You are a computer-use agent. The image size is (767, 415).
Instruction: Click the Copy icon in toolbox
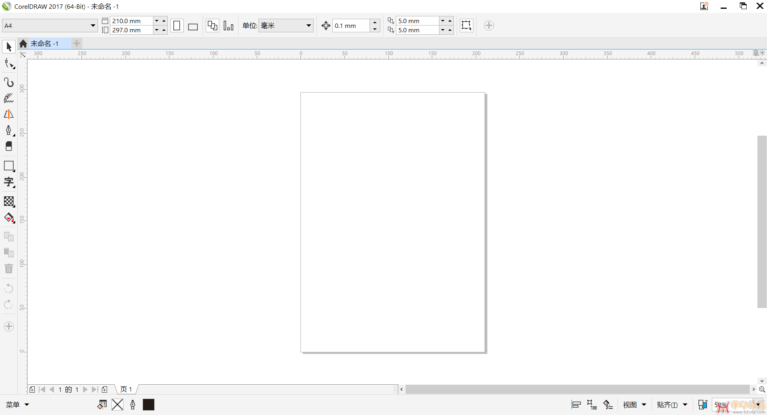pos(9,237)
